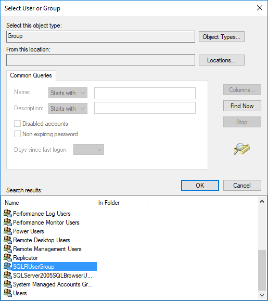Toggle the Non expiring password checkbox
This screenshot has width=268, height=301.
point(17,134)
